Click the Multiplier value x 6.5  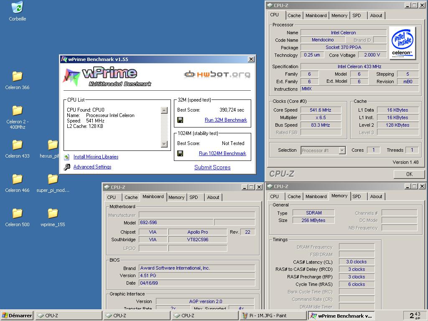(x=321, y=117)
